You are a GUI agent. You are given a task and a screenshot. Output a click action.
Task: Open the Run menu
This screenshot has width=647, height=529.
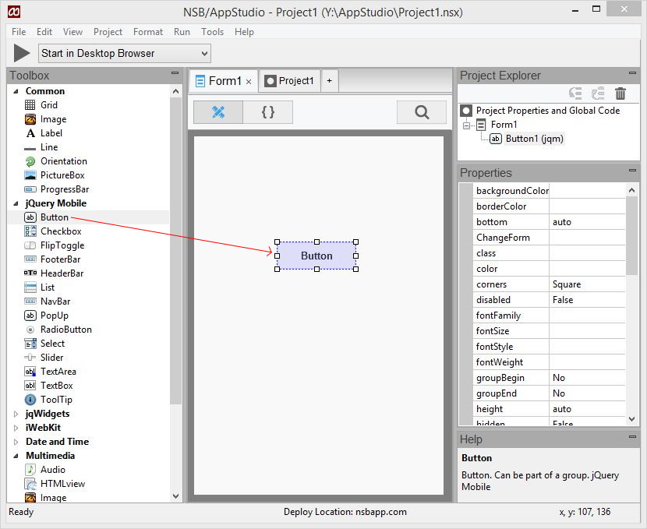182,32
